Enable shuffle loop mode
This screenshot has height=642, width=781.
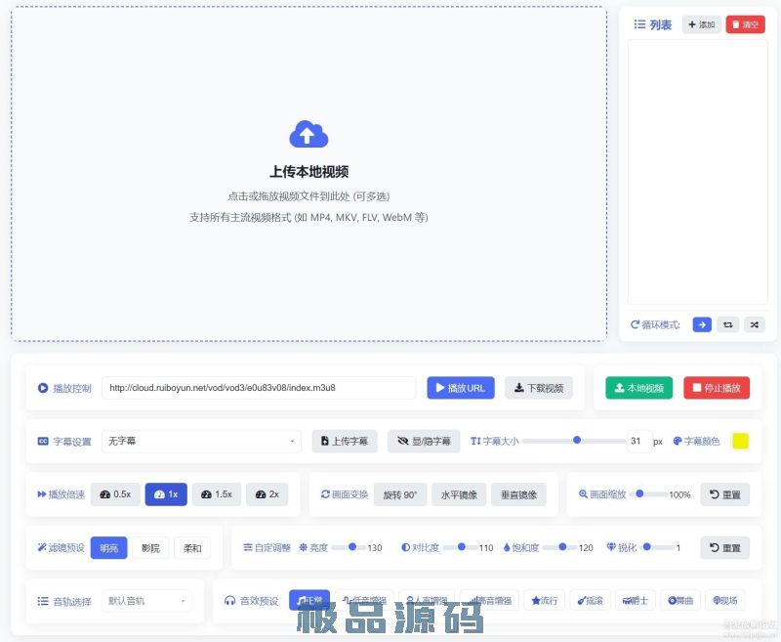tap(755, 324)
